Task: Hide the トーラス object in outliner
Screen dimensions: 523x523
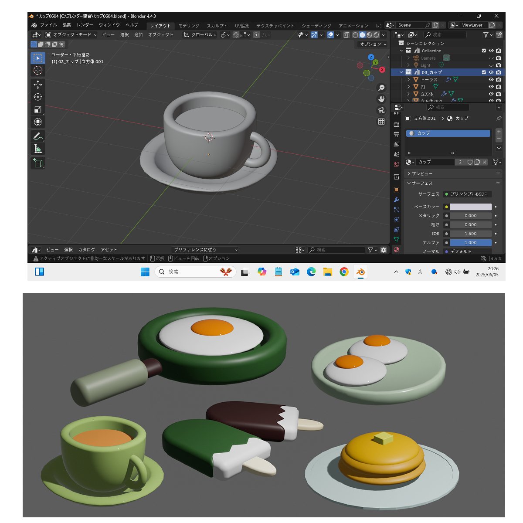Action: pyautogui.click(x=491, y=80)
